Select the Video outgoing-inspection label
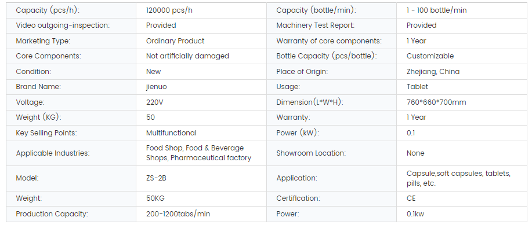The image size is (532, 232). pos(62,25)
